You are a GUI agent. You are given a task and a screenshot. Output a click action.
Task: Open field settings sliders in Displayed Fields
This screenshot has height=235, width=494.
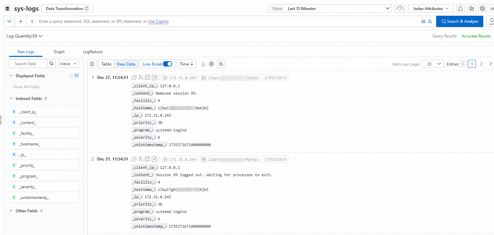pos(77,76)
